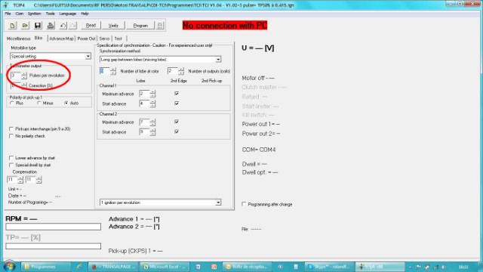This screenshot has width=483, height=272.
Task: Click Channel 2 Maximum advance lobe field
Action: tap(144, 122)
